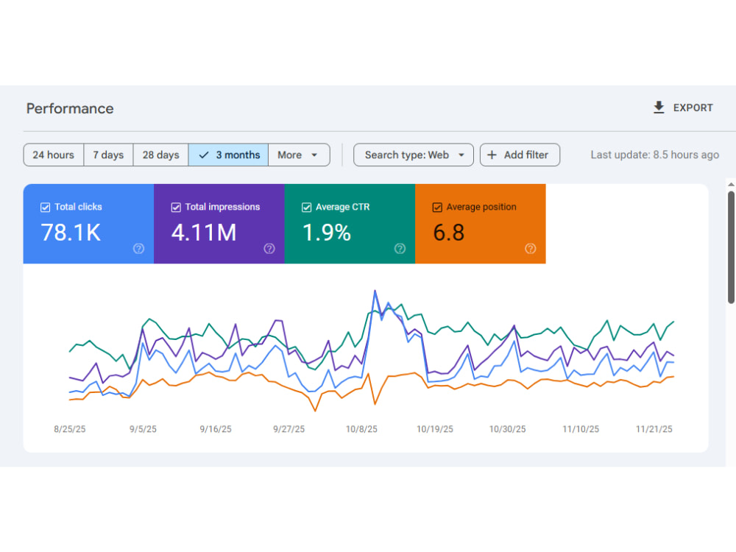Open help icon on Average position card

[x=531, y=248]
